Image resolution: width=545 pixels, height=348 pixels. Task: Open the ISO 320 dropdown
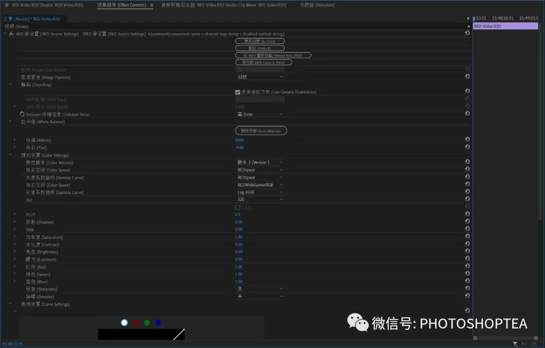[x=260, y=200]
